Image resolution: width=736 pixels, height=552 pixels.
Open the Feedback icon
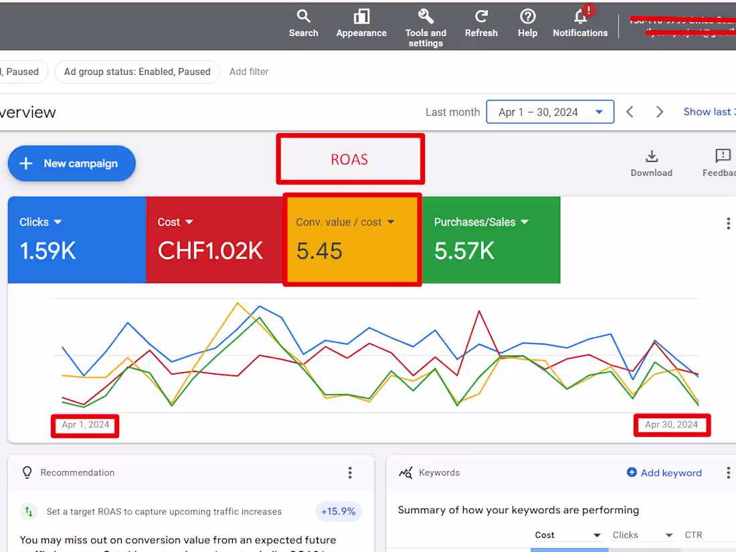click(722, 163)
